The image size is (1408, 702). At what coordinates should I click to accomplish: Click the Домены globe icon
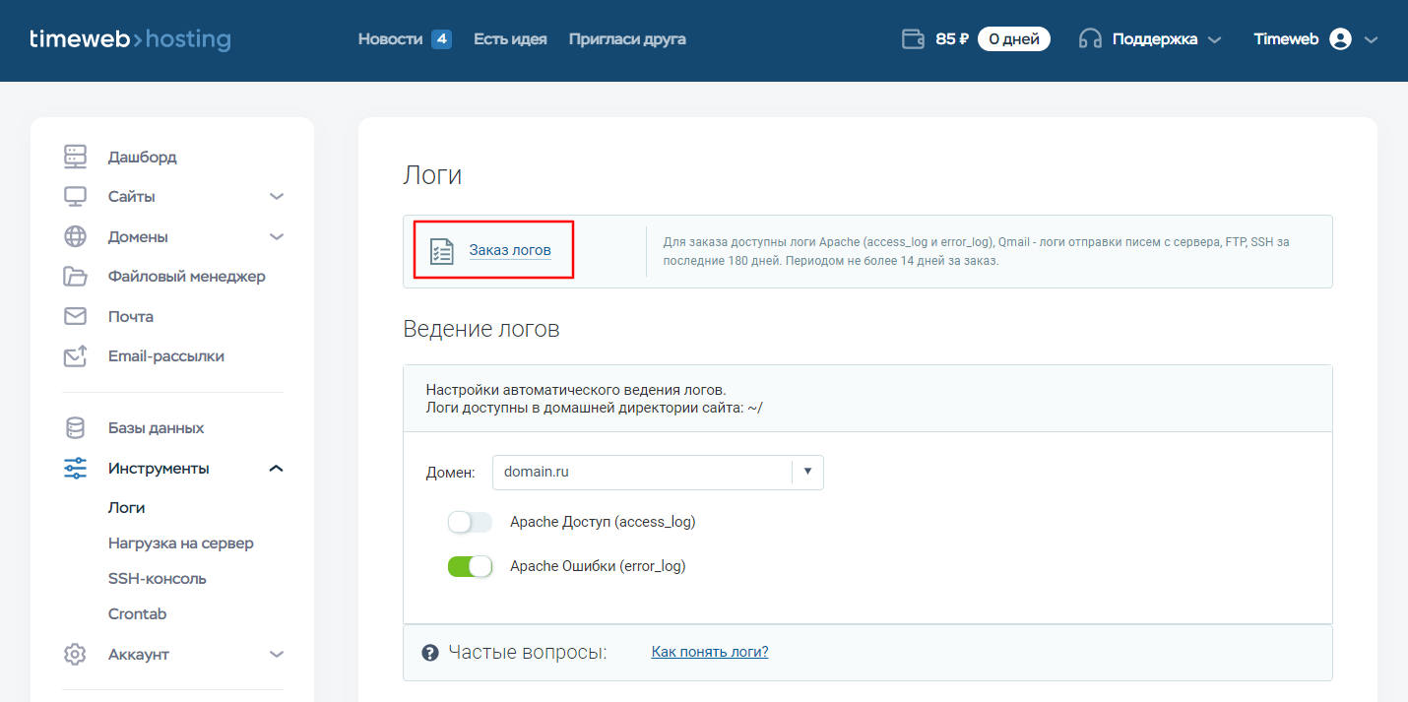click(76, 236)
